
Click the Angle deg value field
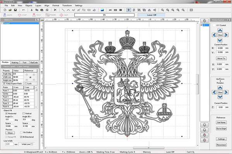[x=18, y=74]
